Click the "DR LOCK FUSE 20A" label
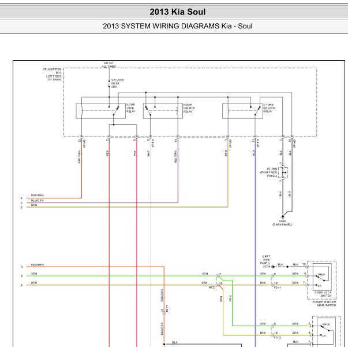 [x=117, y=83]
